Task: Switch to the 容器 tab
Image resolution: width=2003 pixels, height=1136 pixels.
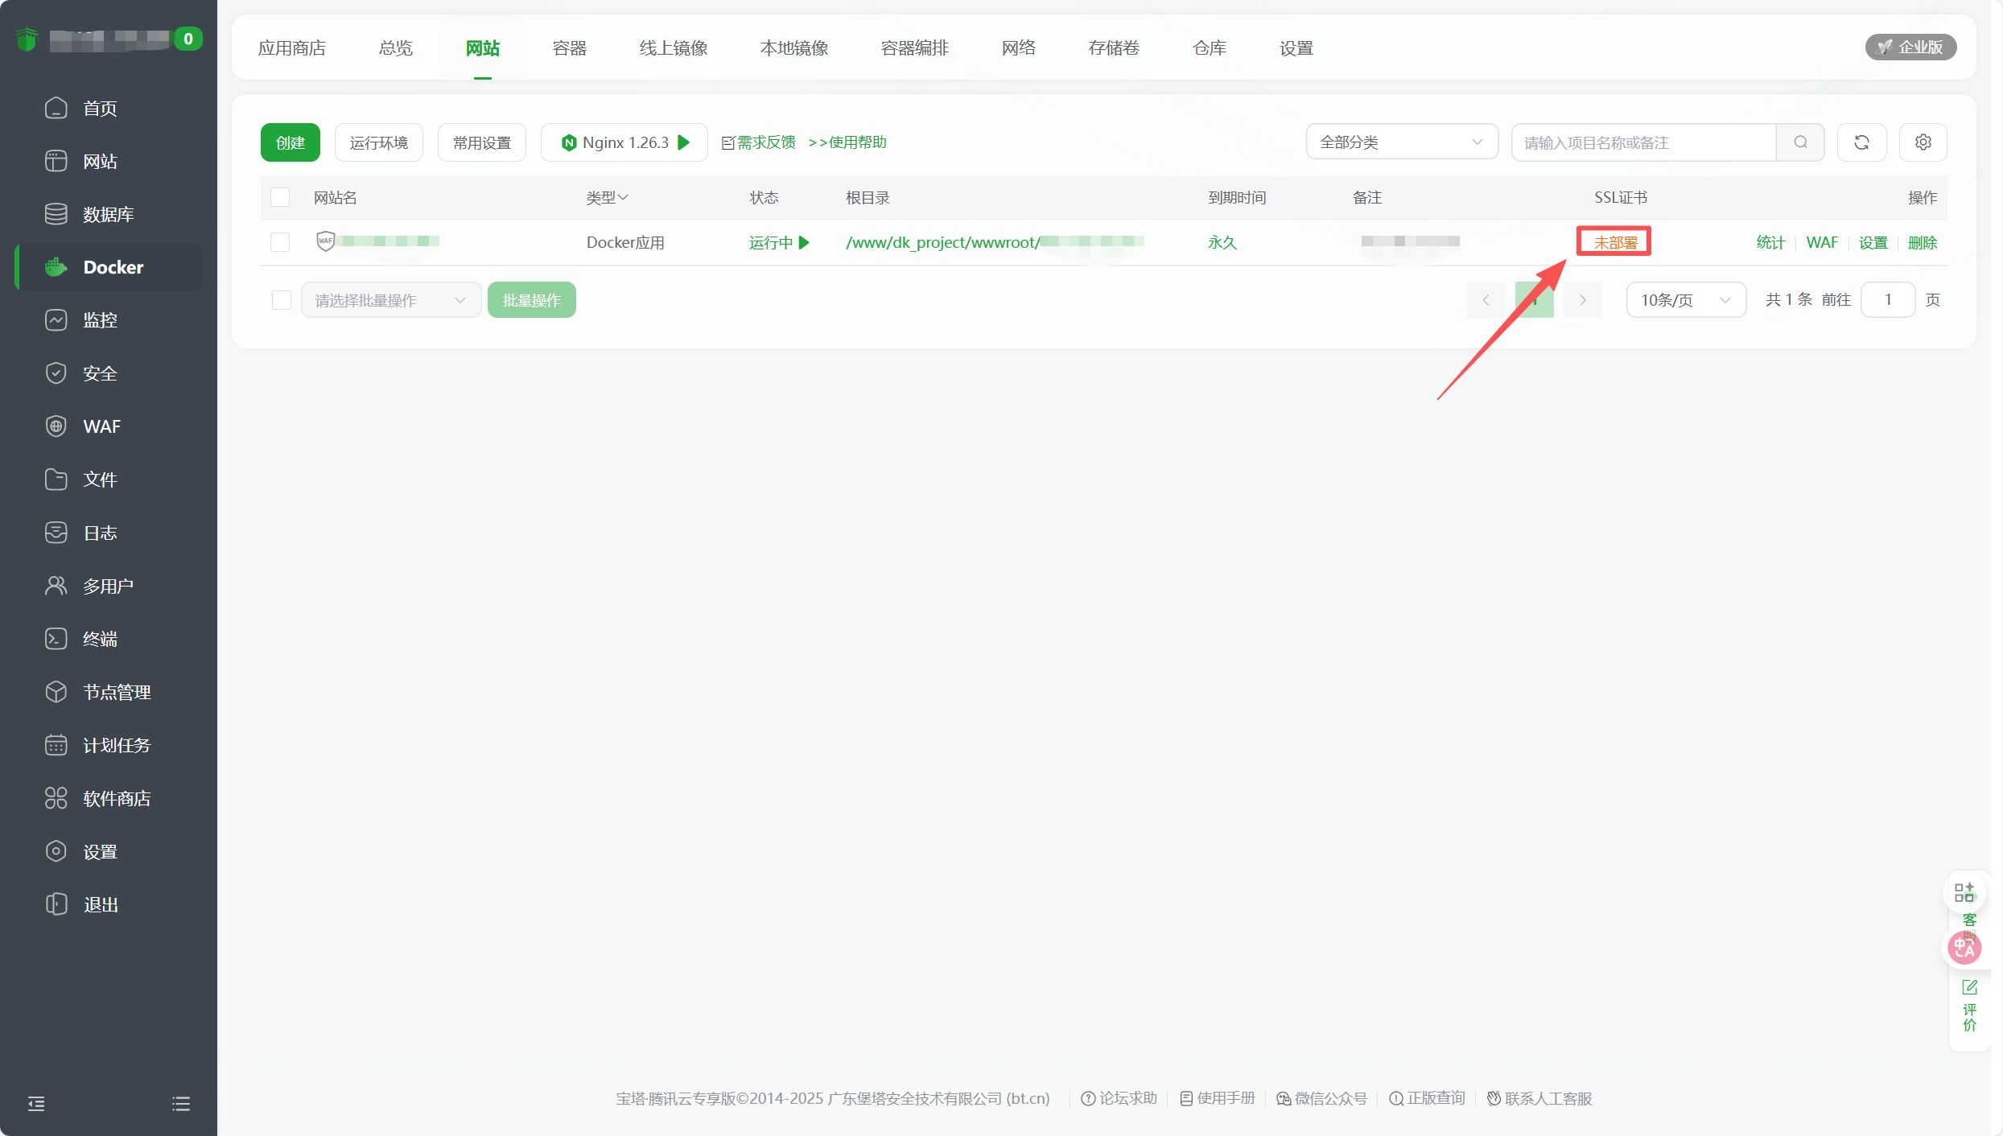Action: (x=568, y=47)
